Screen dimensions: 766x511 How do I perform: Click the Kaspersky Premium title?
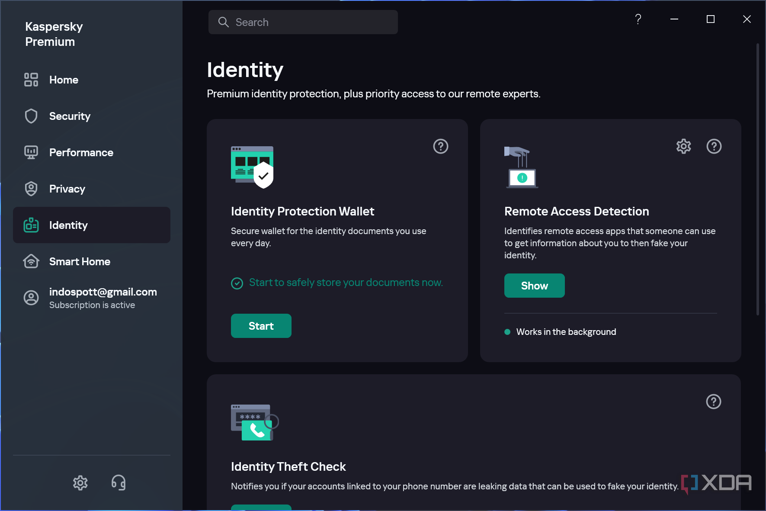click(x=54, y=34)
